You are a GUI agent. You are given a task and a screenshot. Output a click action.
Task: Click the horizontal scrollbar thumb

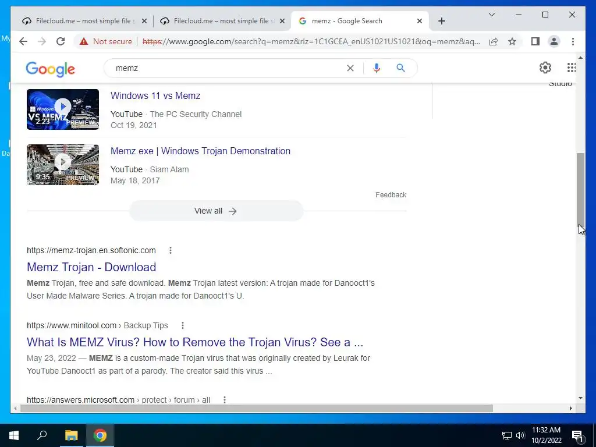point(257,408)
